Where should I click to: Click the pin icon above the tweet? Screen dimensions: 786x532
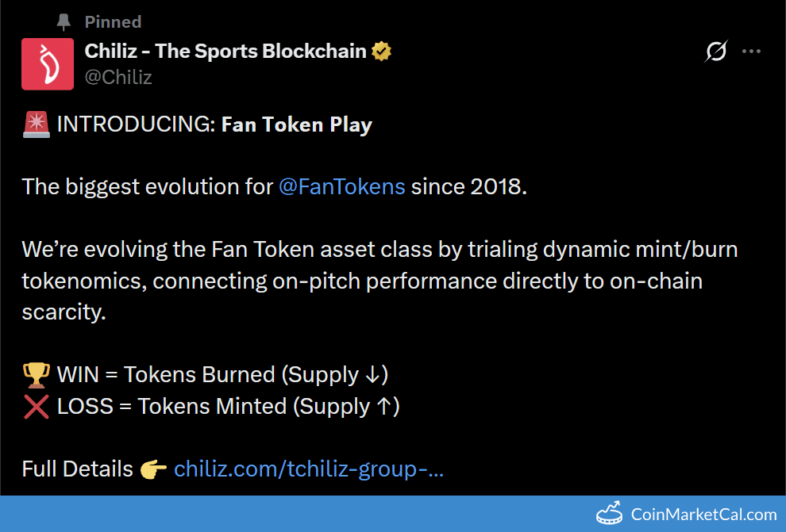(x=64, y=22)
